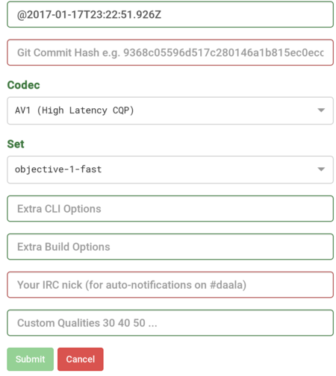Click the #daala notification nick box
Image resolution: width=336 pixels, height=376 pixels.
(170, 285)
